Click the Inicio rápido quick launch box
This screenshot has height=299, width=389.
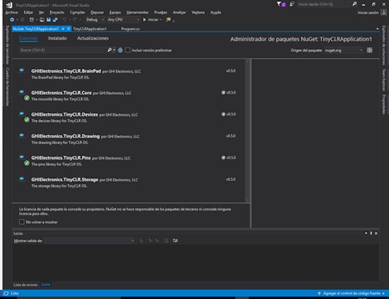(x=324, y=4)
